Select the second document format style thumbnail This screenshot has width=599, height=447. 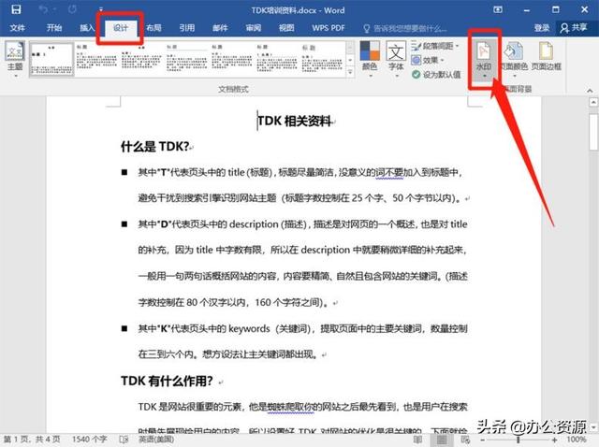tap(96, 59)
